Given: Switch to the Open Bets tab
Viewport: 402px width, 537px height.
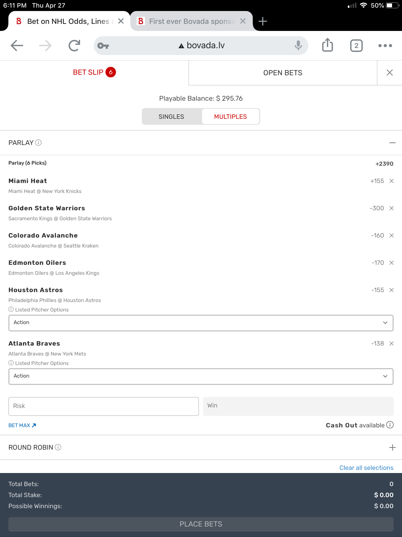Looking at the screenshot, I should [283, 73].
